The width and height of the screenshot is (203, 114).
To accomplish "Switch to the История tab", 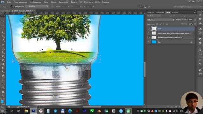I will pyautogui.click(x=175, y=12).
